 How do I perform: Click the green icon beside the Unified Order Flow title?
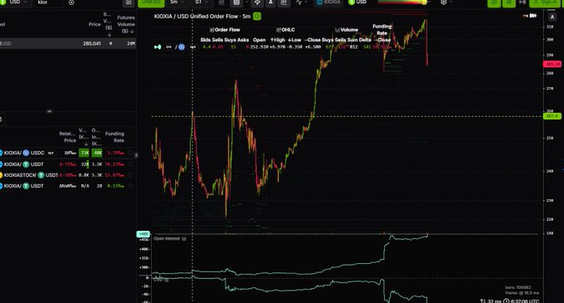(x=257, y=17)
